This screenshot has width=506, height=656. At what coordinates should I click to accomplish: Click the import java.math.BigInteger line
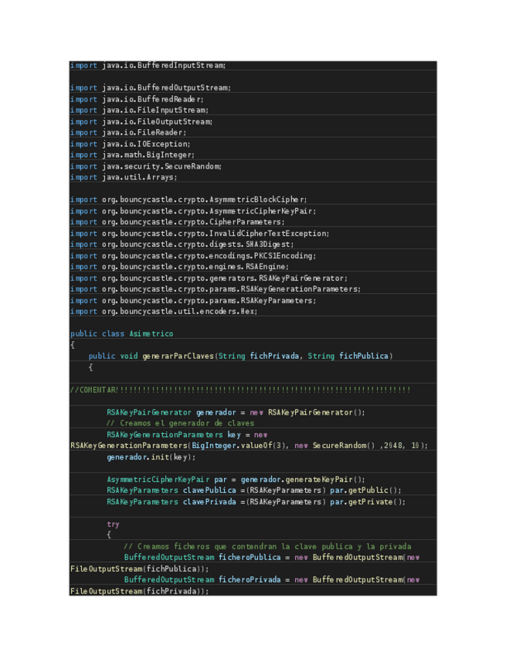(132, 155)
